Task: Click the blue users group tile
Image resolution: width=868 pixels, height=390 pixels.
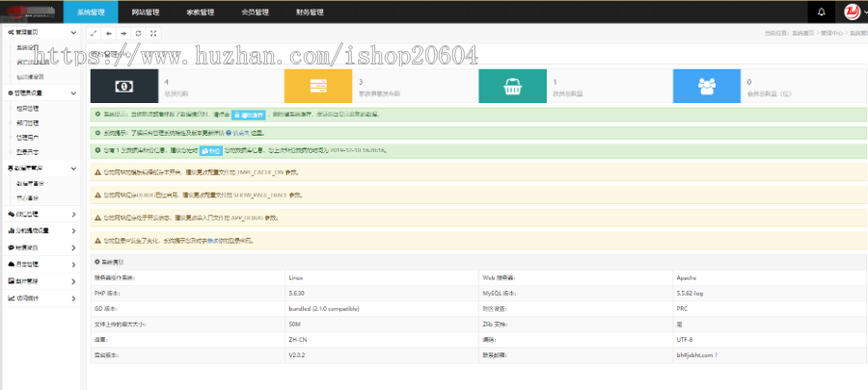Action: (x=707, y=86)
